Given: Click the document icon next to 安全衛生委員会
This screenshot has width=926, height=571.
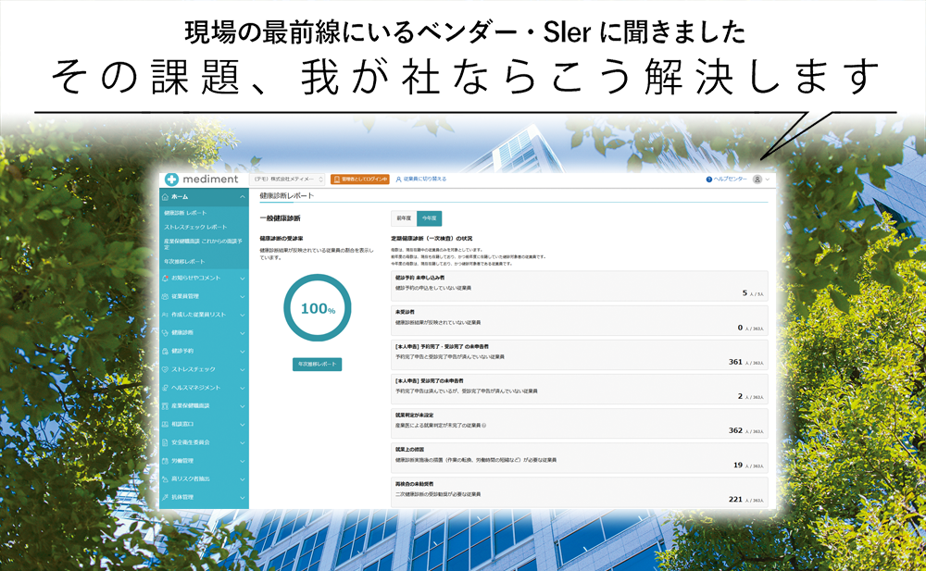Looking at the screenshot, I should (166, 442).
